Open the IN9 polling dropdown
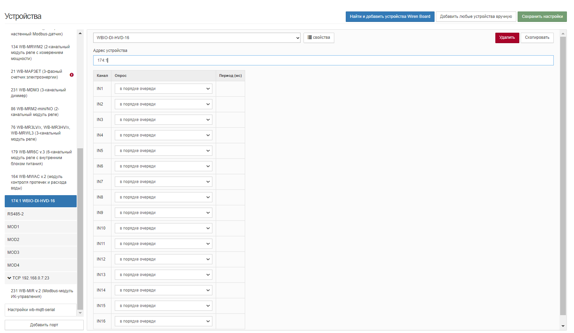 point(163,213)
